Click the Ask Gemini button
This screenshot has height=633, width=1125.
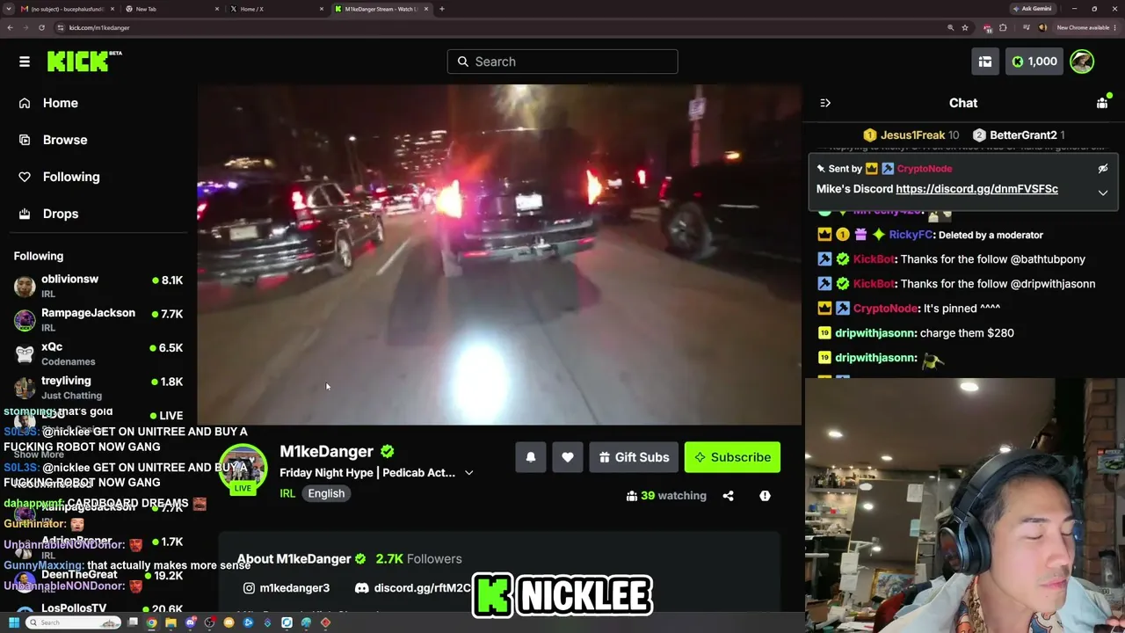point(1033,9)
